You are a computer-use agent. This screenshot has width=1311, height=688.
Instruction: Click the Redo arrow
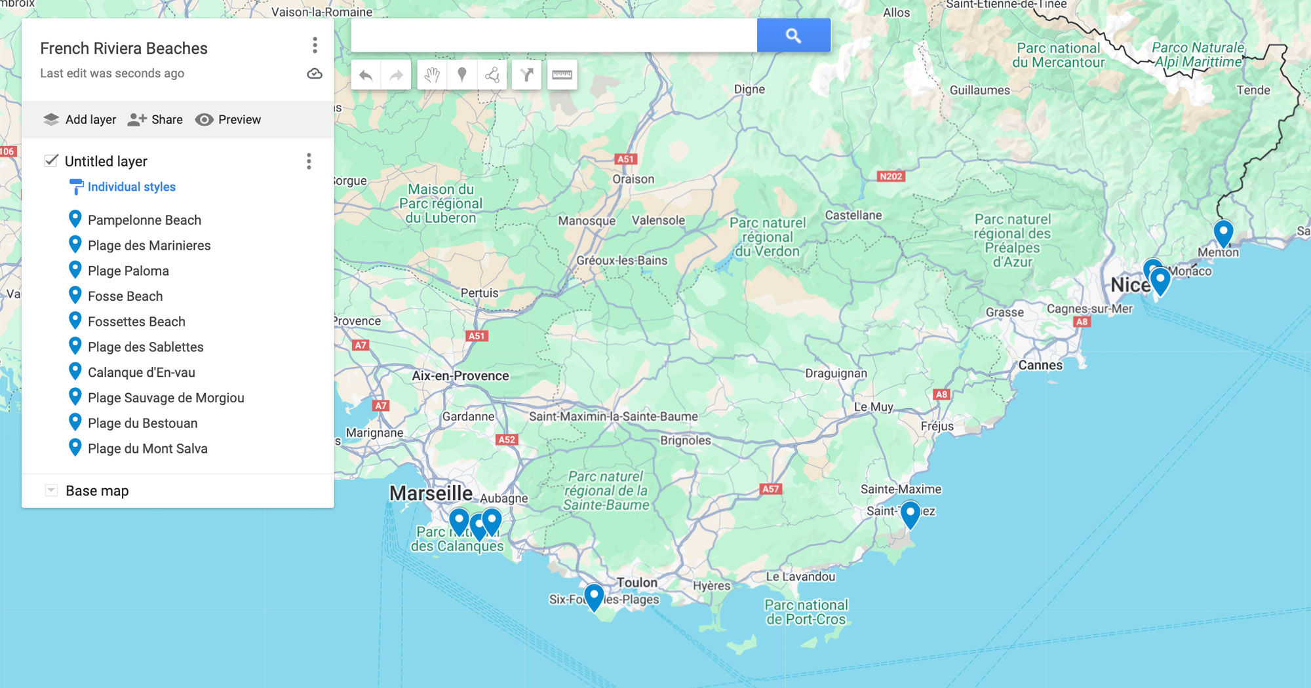[396, 75]
